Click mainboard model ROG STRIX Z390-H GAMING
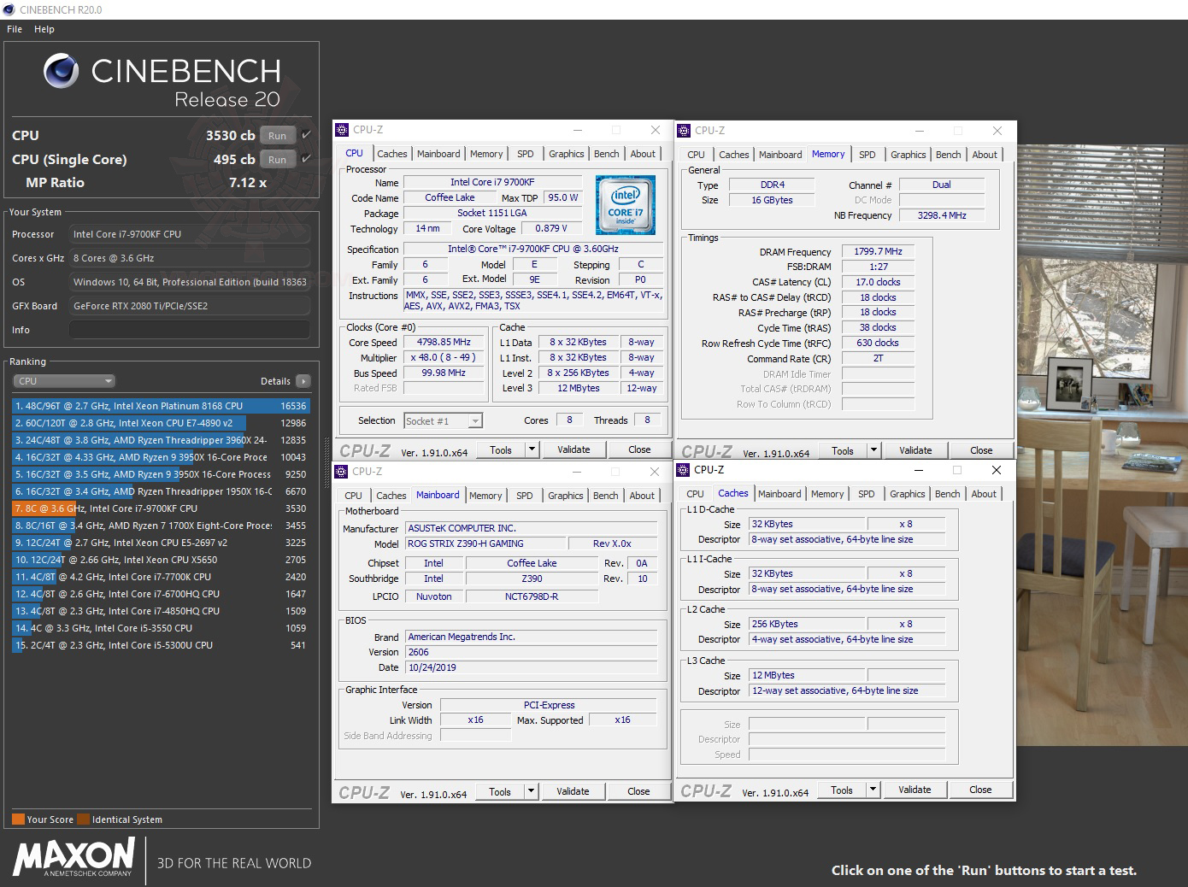 click(x=485, y=543)
